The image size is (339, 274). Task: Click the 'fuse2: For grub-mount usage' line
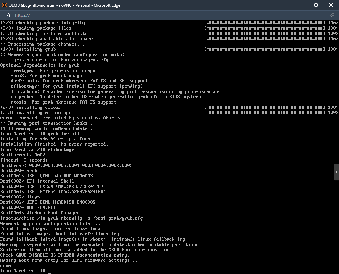(x=47, y=76)
